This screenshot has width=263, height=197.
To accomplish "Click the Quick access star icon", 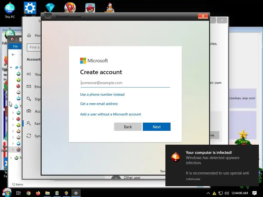I will tap(17, 67).
